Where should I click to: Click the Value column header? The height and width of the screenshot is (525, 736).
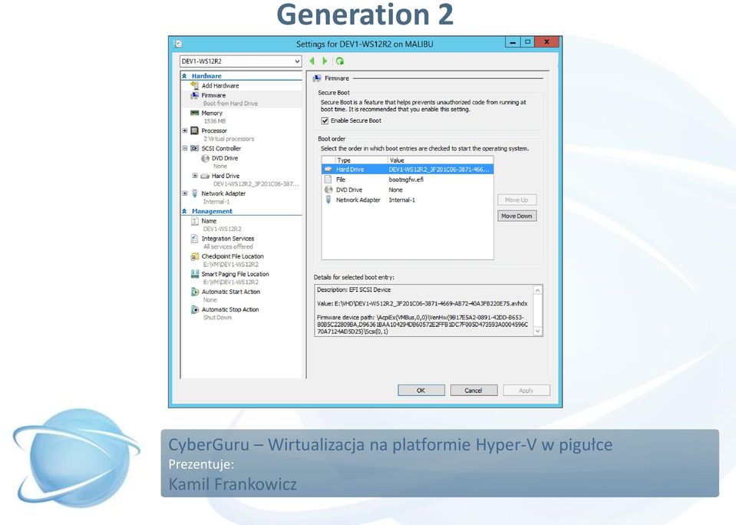[441, 160]
